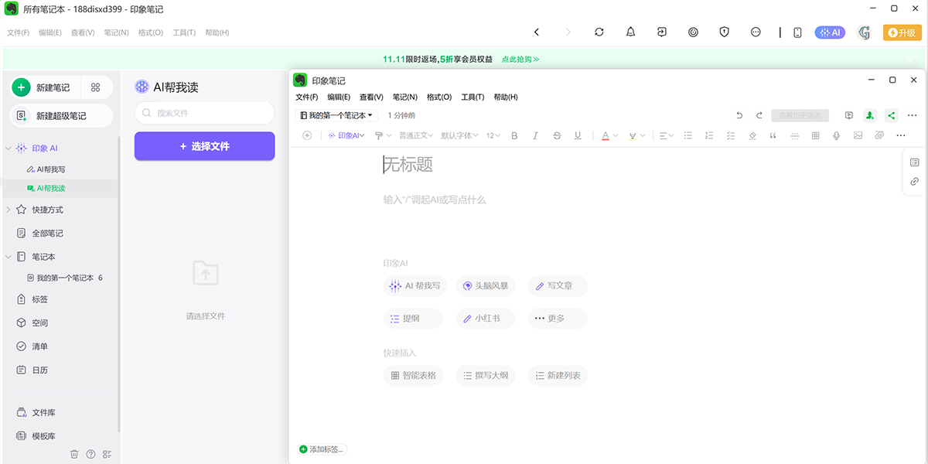Click the purple 选择文件 button
928x464 pixels.
pyautogui.click(x=204, y=146)
